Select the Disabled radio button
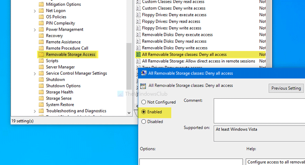 coord(143,121)
